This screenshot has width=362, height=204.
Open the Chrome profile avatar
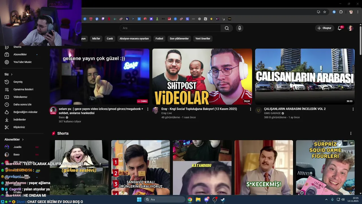pos(351,12)
